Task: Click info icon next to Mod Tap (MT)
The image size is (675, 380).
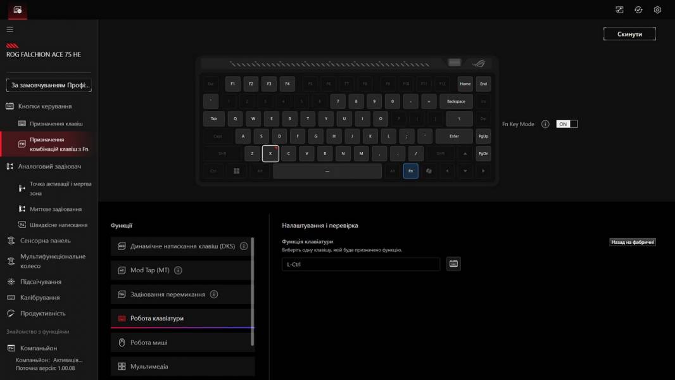Action: 178,270
